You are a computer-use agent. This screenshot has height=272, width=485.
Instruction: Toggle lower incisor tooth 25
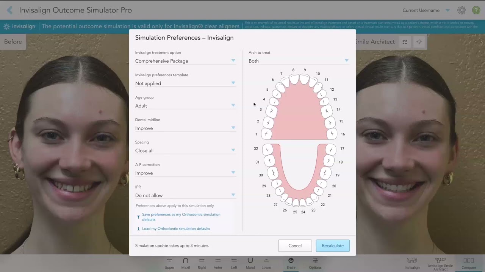pyautogui.click(x=296, y=203)
